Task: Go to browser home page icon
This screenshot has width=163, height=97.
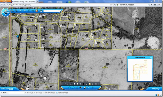Action: coord(152,5)
